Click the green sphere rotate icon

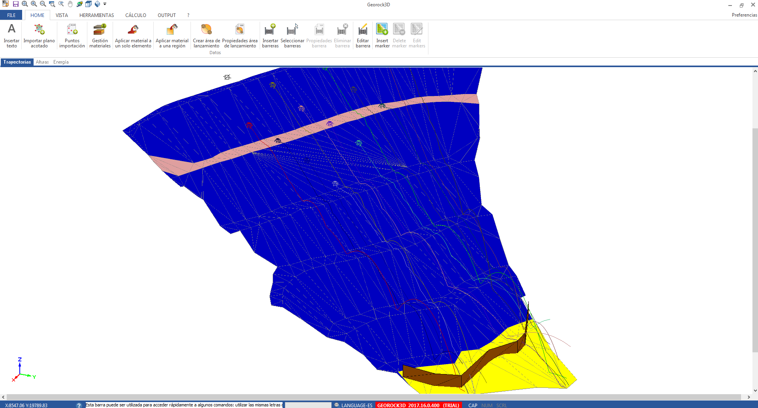[79, 4]
